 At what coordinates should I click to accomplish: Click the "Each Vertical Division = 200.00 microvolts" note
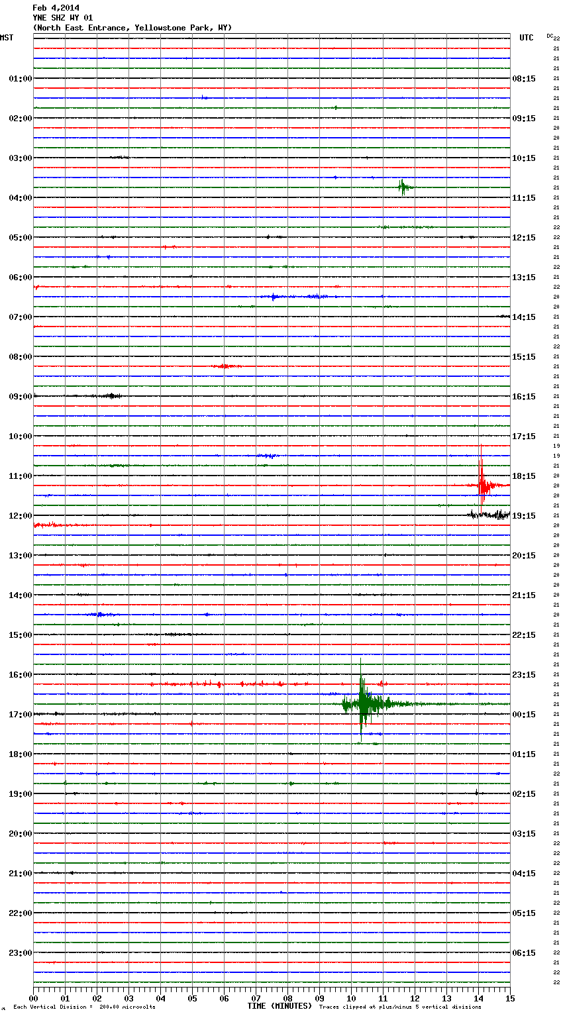[84, 1007]
